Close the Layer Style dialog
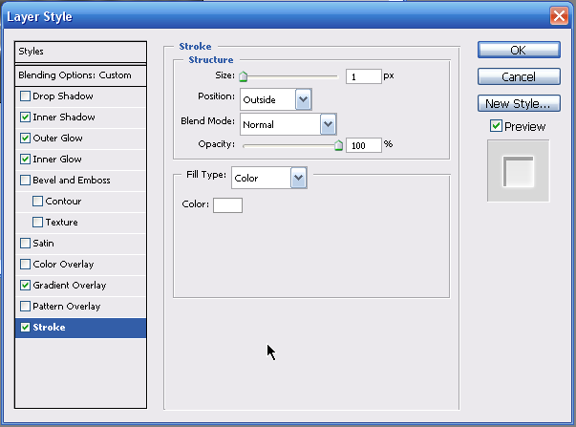The image size is (576, 427). 559,16
